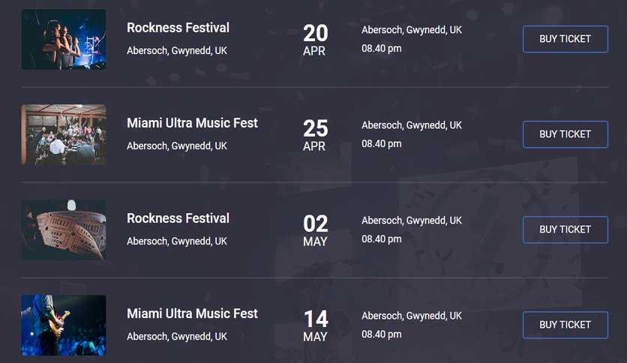Click the 08.40 pm time in the 20 APR row
627x363 pixels.
pos(382,49)
